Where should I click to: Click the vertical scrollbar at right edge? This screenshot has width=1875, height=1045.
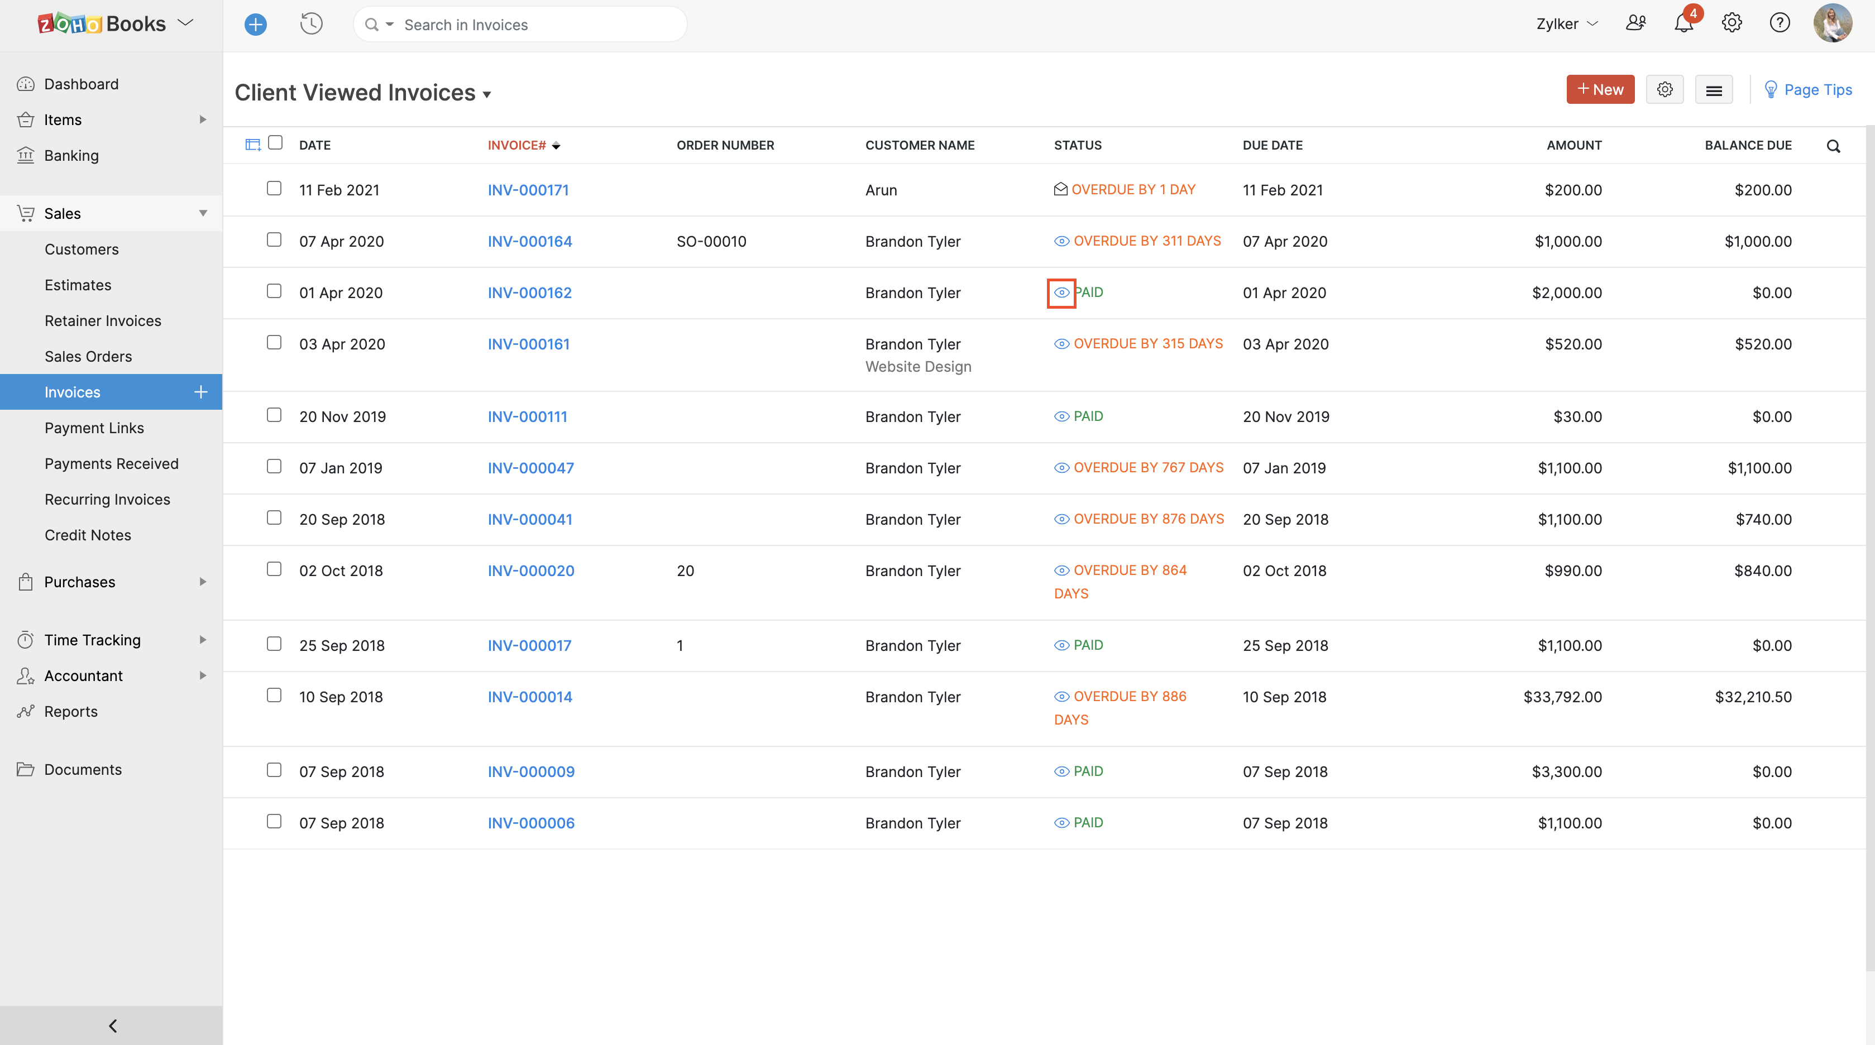[x=1870, y=549]
